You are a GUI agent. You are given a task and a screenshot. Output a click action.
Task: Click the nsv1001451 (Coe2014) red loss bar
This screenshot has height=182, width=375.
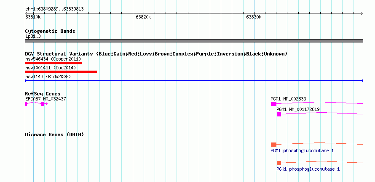click(x=61, y=72)
